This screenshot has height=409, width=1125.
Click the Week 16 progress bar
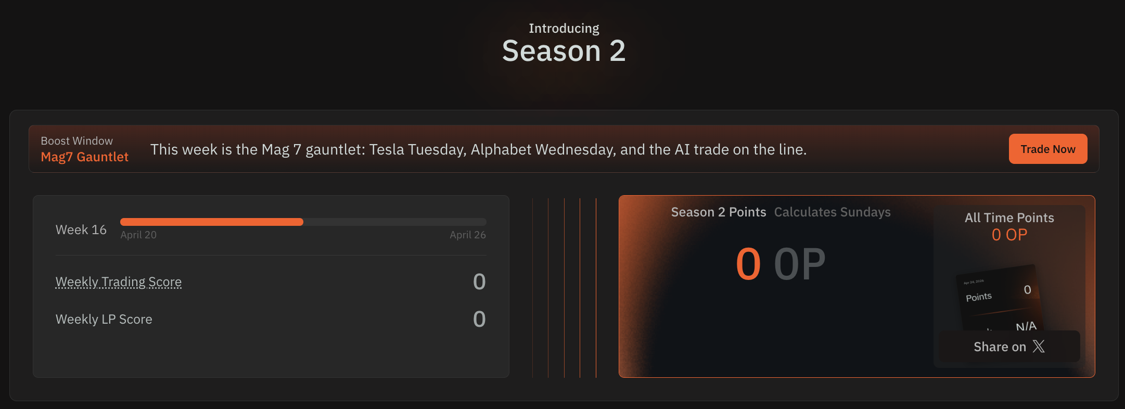coord(303,222)
